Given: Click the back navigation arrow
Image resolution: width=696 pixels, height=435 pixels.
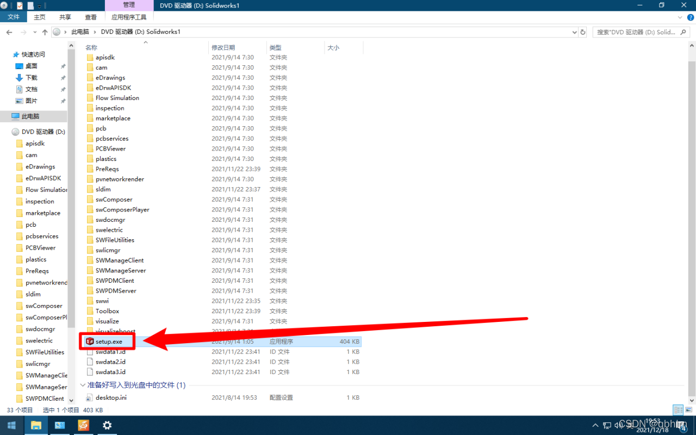Looking at the screenshot, I should coord(9,32).
